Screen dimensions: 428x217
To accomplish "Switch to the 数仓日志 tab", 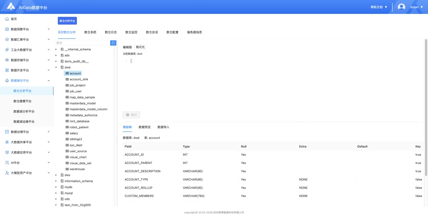I will [111, 32].
